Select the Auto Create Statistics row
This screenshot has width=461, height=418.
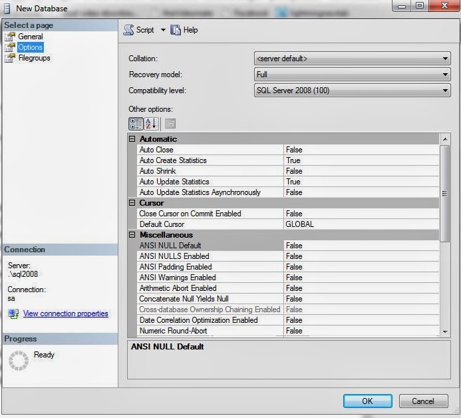coord(288,160)
